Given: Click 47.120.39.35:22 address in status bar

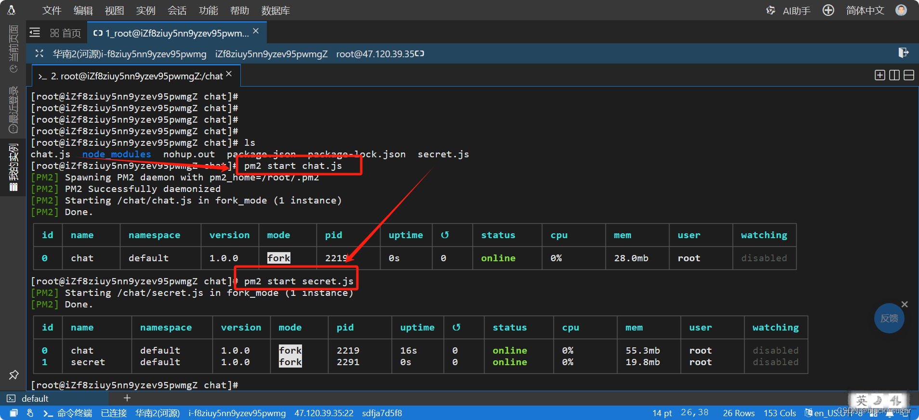Looking at the screenshot, I should [x=324, y=413].
